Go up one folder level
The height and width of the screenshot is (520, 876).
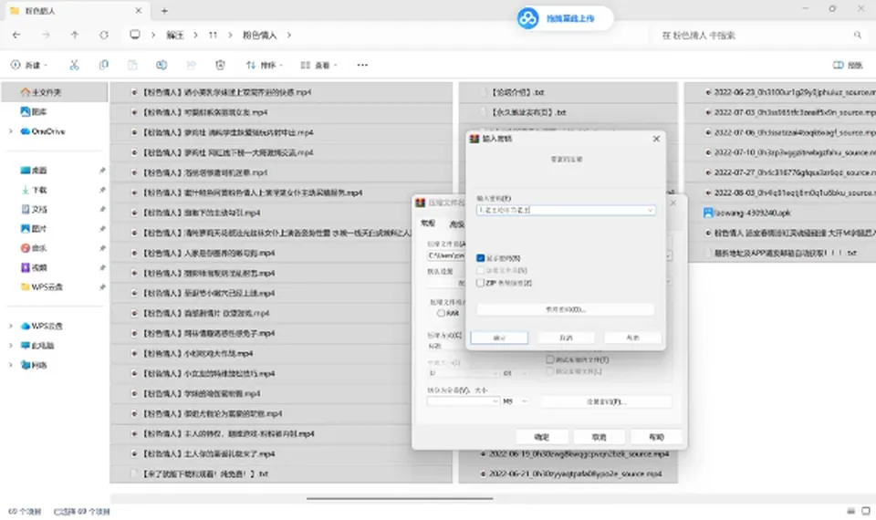click(x=74, y=35)
